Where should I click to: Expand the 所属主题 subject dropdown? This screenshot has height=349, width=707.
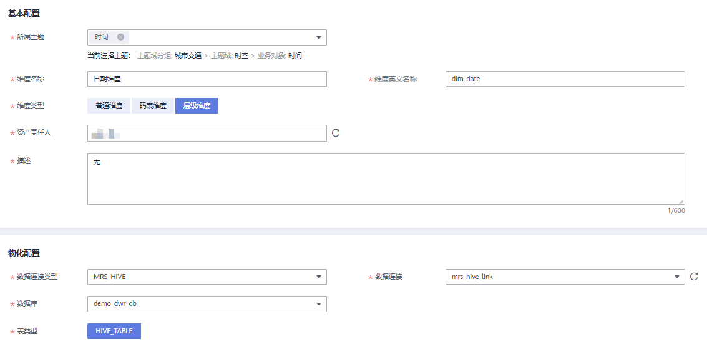click(x=319, y=37)
